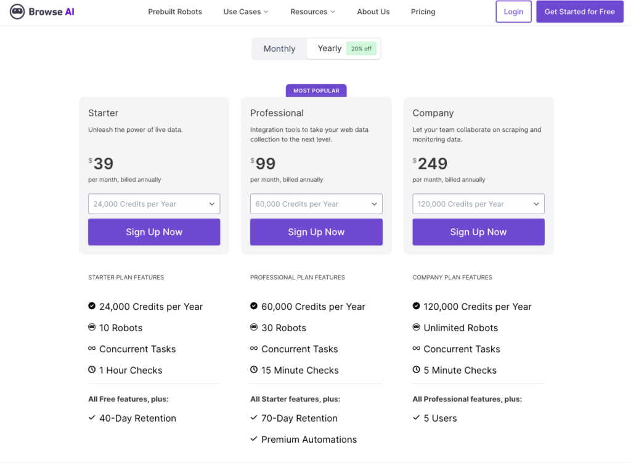Click the $99 price
Viewport: 631px width, 463px height.
tap(263, 163)
